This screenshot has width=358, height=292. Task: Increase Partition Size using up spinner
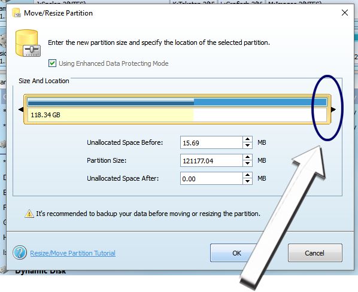247,157
